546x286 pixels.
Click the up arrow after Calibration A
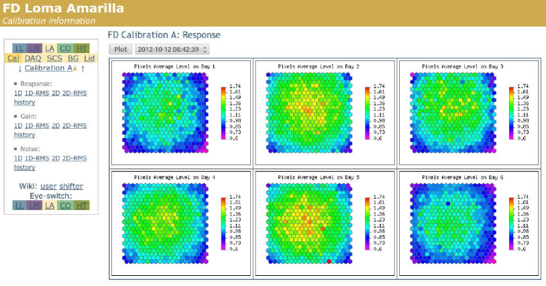pos(83,68)
